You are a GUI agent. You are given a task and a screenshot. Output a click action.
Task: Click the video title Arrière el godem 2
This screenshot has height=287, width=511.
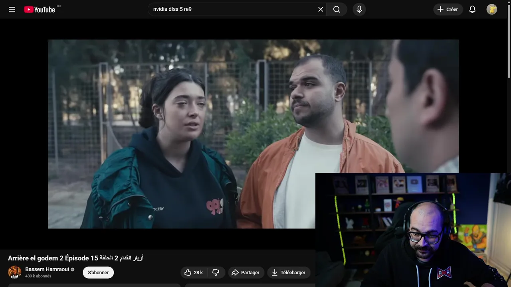tap(75, 258)
